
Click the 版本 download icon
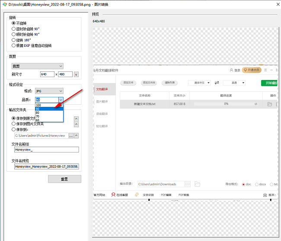click(x=265, y=195)
